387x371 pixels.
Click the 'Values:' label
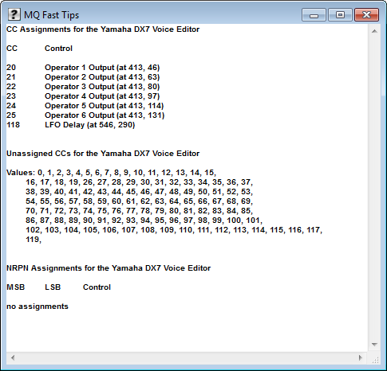click(x=21, y=173)
